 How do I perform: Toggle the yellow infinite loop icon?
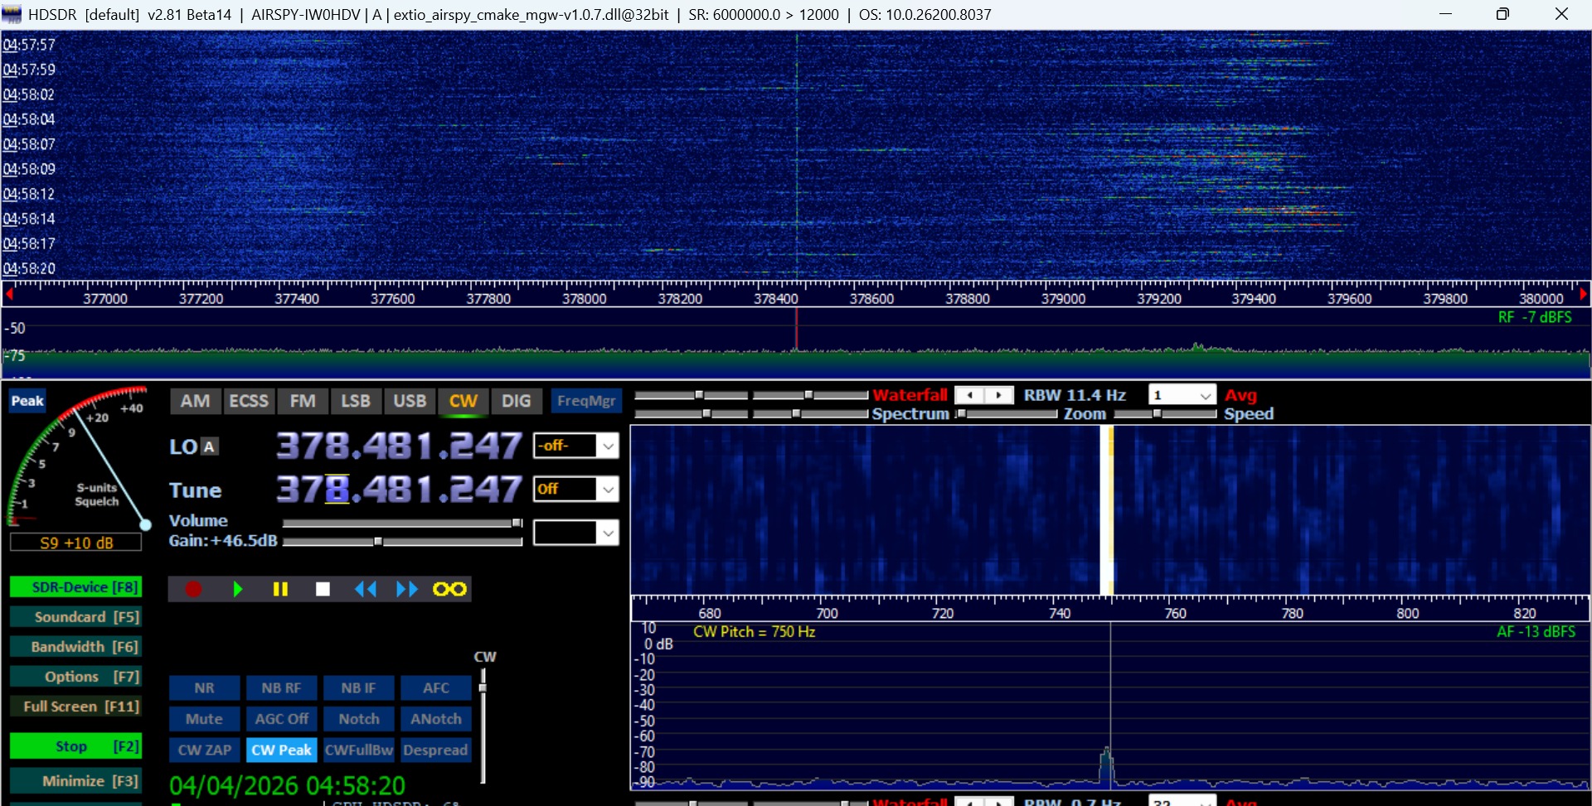(449, 589)
